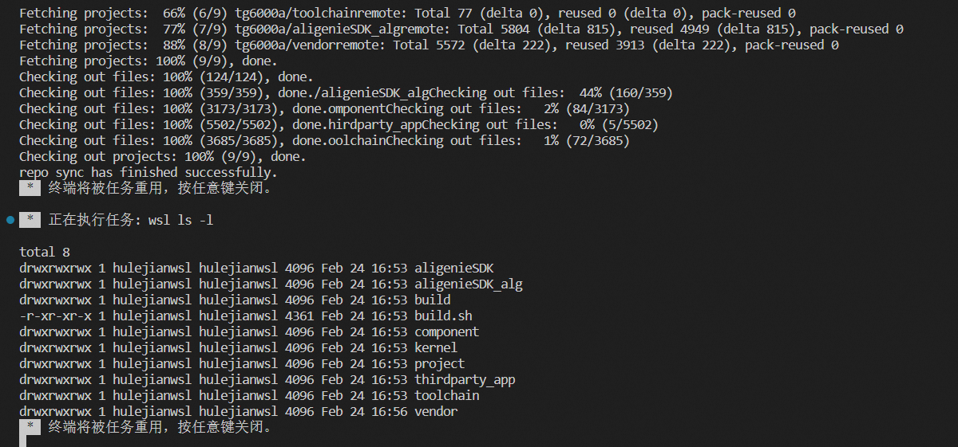The width and height of the screenshot is (958, 447).
Task: Click the blue command decoration dot
Action: [x=10, y=219]
